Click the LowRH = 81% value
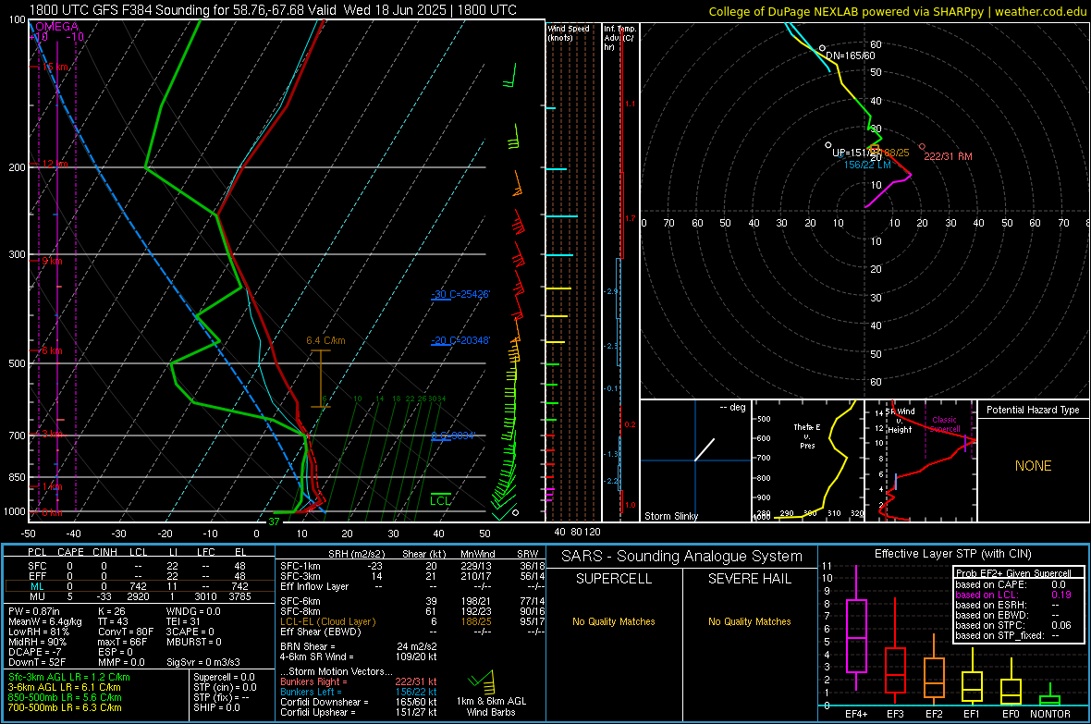 [38, 632]
